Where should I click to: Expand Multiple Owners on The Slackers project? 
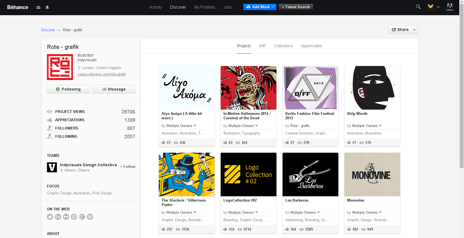pos(195,212)
